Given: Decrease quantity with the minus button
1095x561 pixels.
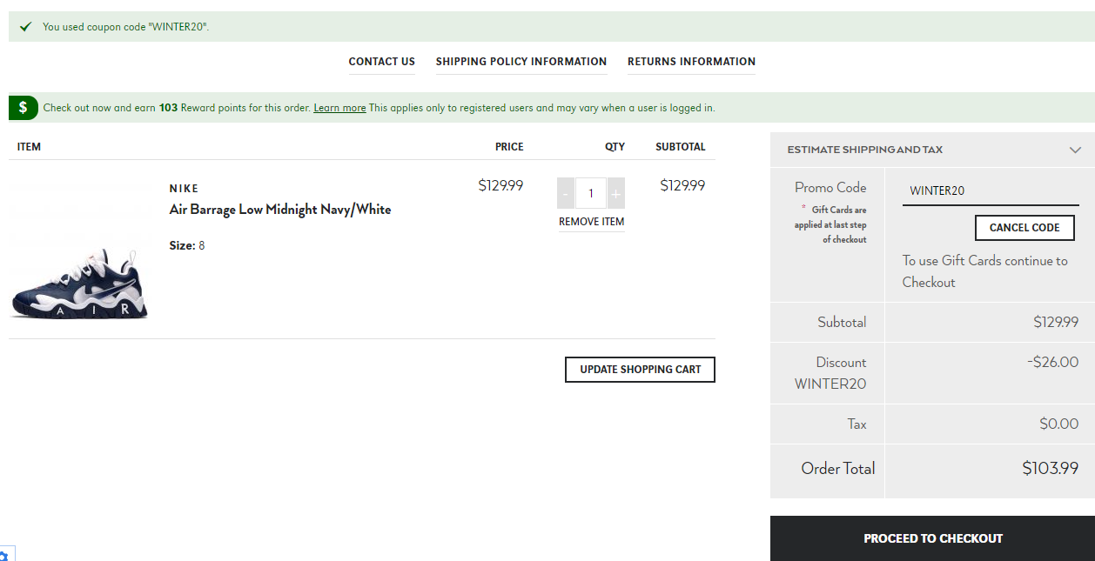Looking at the screenshot, I should [x=566, y=193].
